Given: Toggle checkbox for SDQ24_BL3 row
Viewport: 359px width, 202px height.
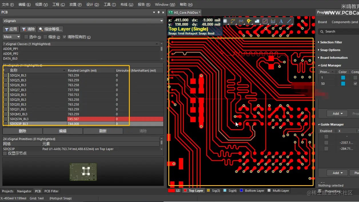Looking at the screenshot, I should tap(6, 75).
